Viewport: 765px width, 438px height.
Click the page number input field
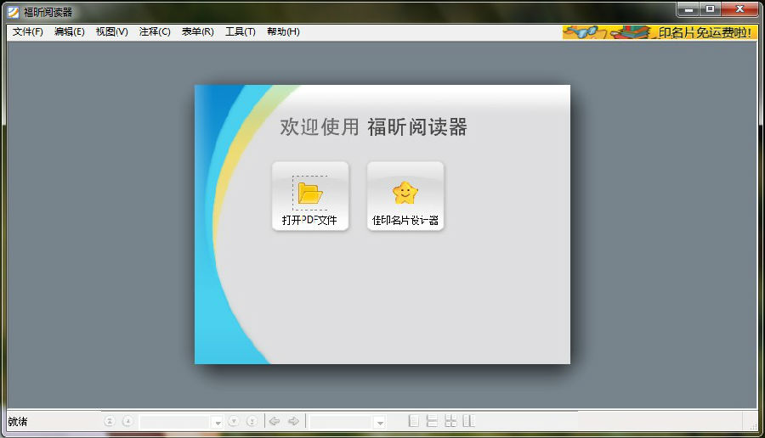pos(174,422)
